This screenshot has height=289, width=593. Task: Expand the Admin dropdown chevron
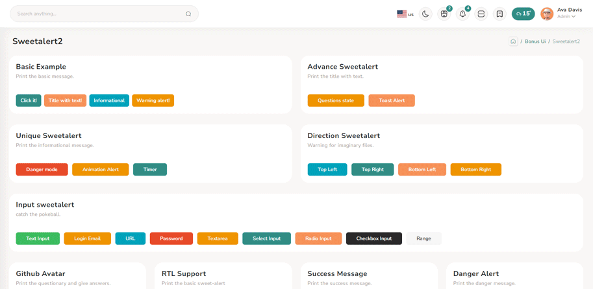[x=574, y=17]
